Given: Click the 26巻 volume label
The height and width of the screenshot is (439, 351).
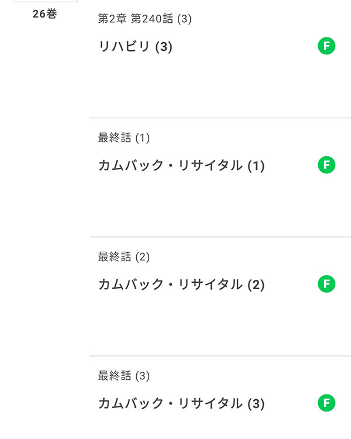Looking at the screenshot, I should (44, 13).
